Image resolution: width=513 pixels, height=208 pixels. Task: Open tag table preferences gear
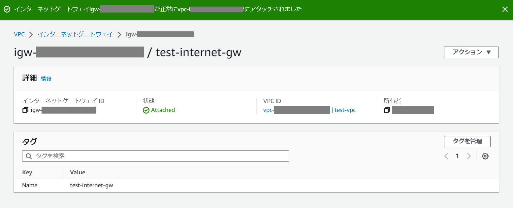coord(485,156)
